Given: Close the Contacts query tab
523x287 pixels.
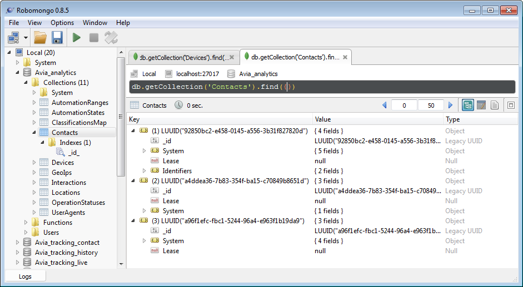Looking at the screenshot, I should (x=345, y=57).
